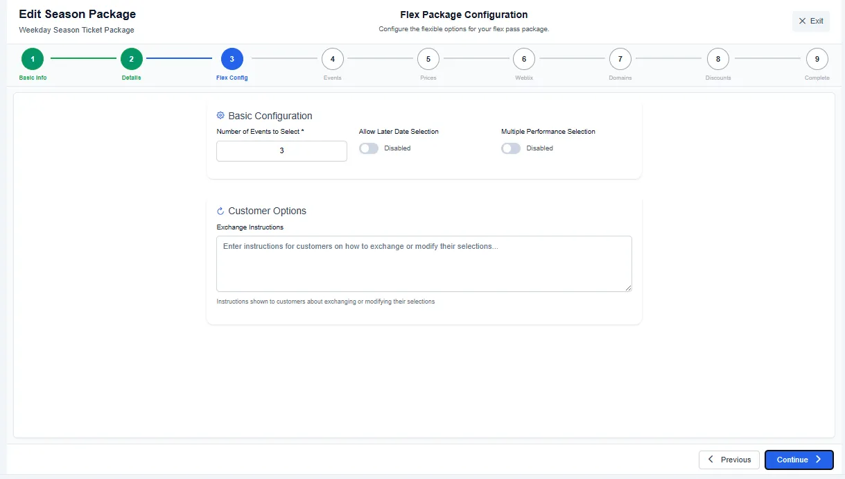The height and width of the screenshot is (479, 845).
Task: Click the Exchange Instructions resize handle
Action: click(628, 288)
